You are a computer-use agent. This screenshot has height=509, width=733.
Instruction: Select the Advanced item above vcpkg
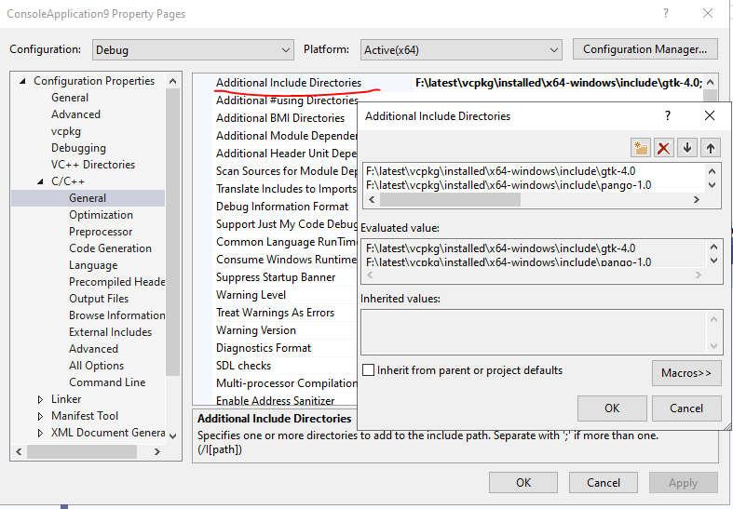coord(75,114)
